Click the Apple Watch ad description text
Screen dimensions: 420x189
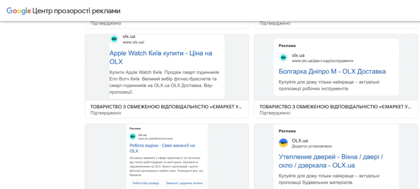165,82
